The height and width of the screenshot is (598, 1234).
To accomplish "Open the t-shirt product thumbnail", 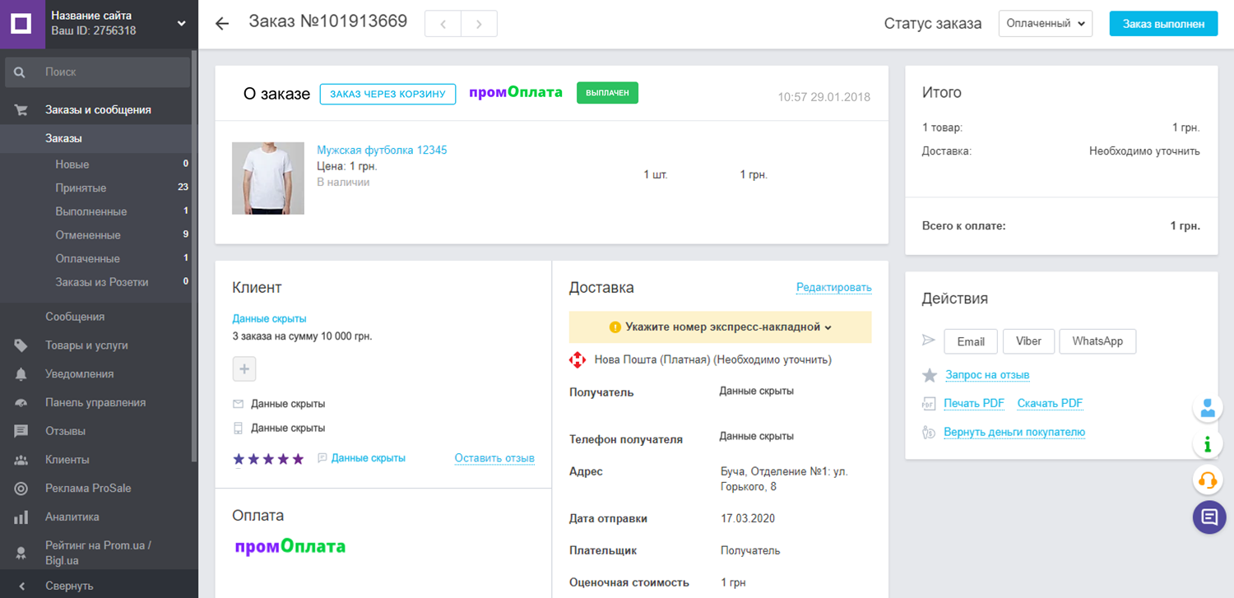I will (268, 178).
